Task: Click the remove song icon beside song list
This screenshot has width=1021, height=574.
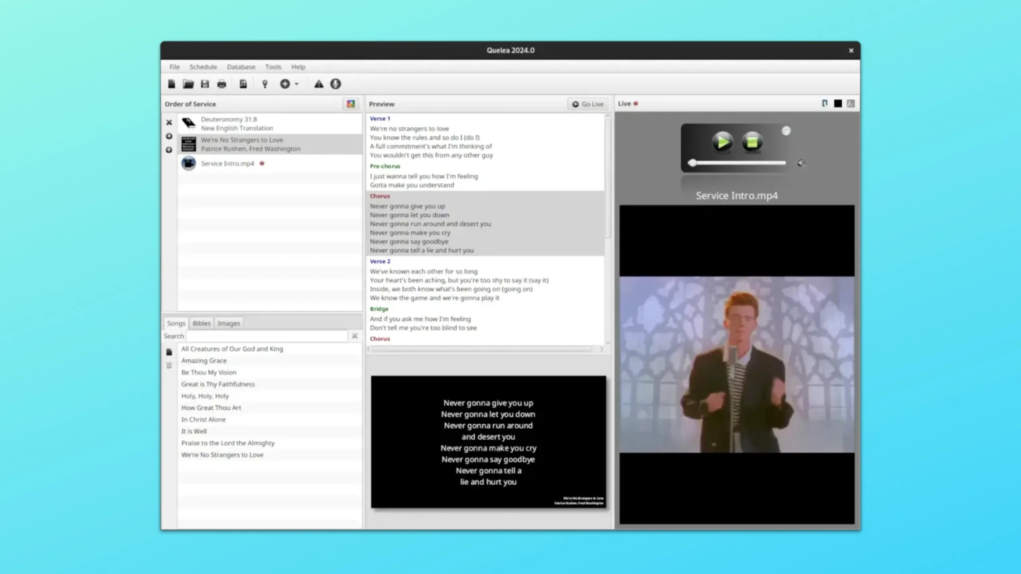Action: (169, 366)
